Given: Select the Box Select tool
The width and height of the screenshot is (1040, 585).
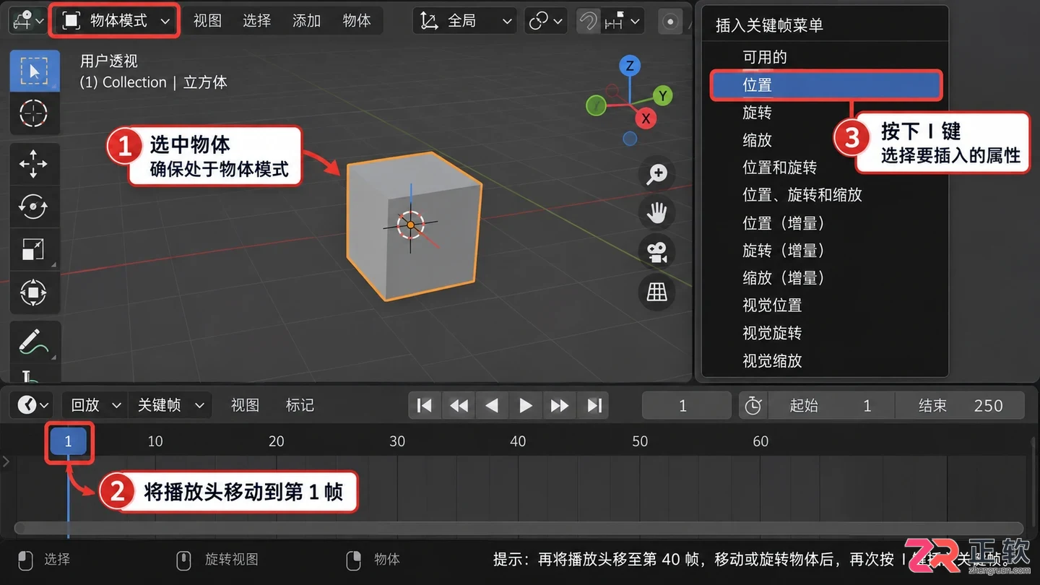Looking at the screenshot, I should coord(34,71).
